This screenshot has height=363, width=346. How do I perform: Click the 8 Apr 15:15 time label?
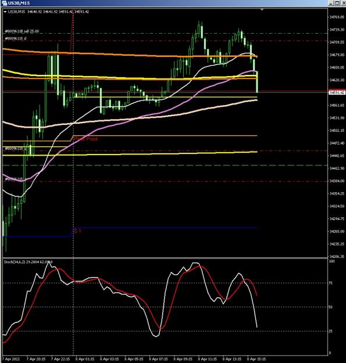[256, 359]
